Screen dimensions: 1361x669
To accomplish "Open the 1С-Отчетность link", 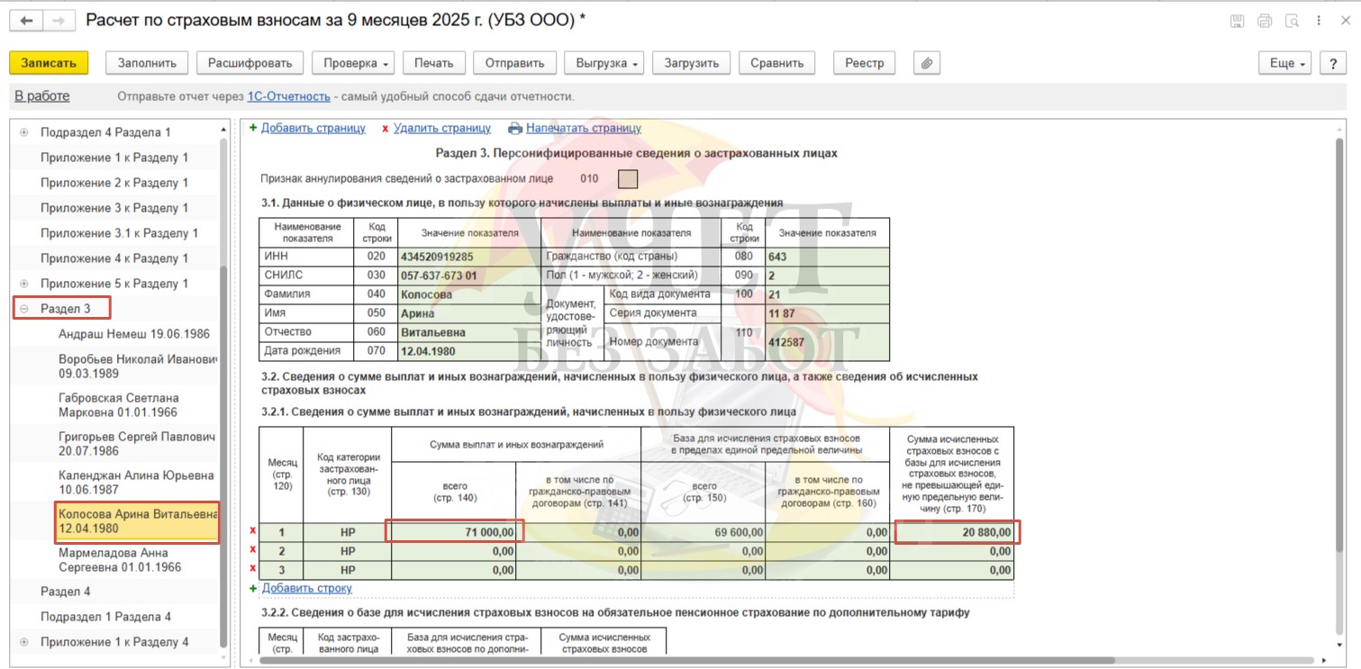I will click(x=289, y=96).
